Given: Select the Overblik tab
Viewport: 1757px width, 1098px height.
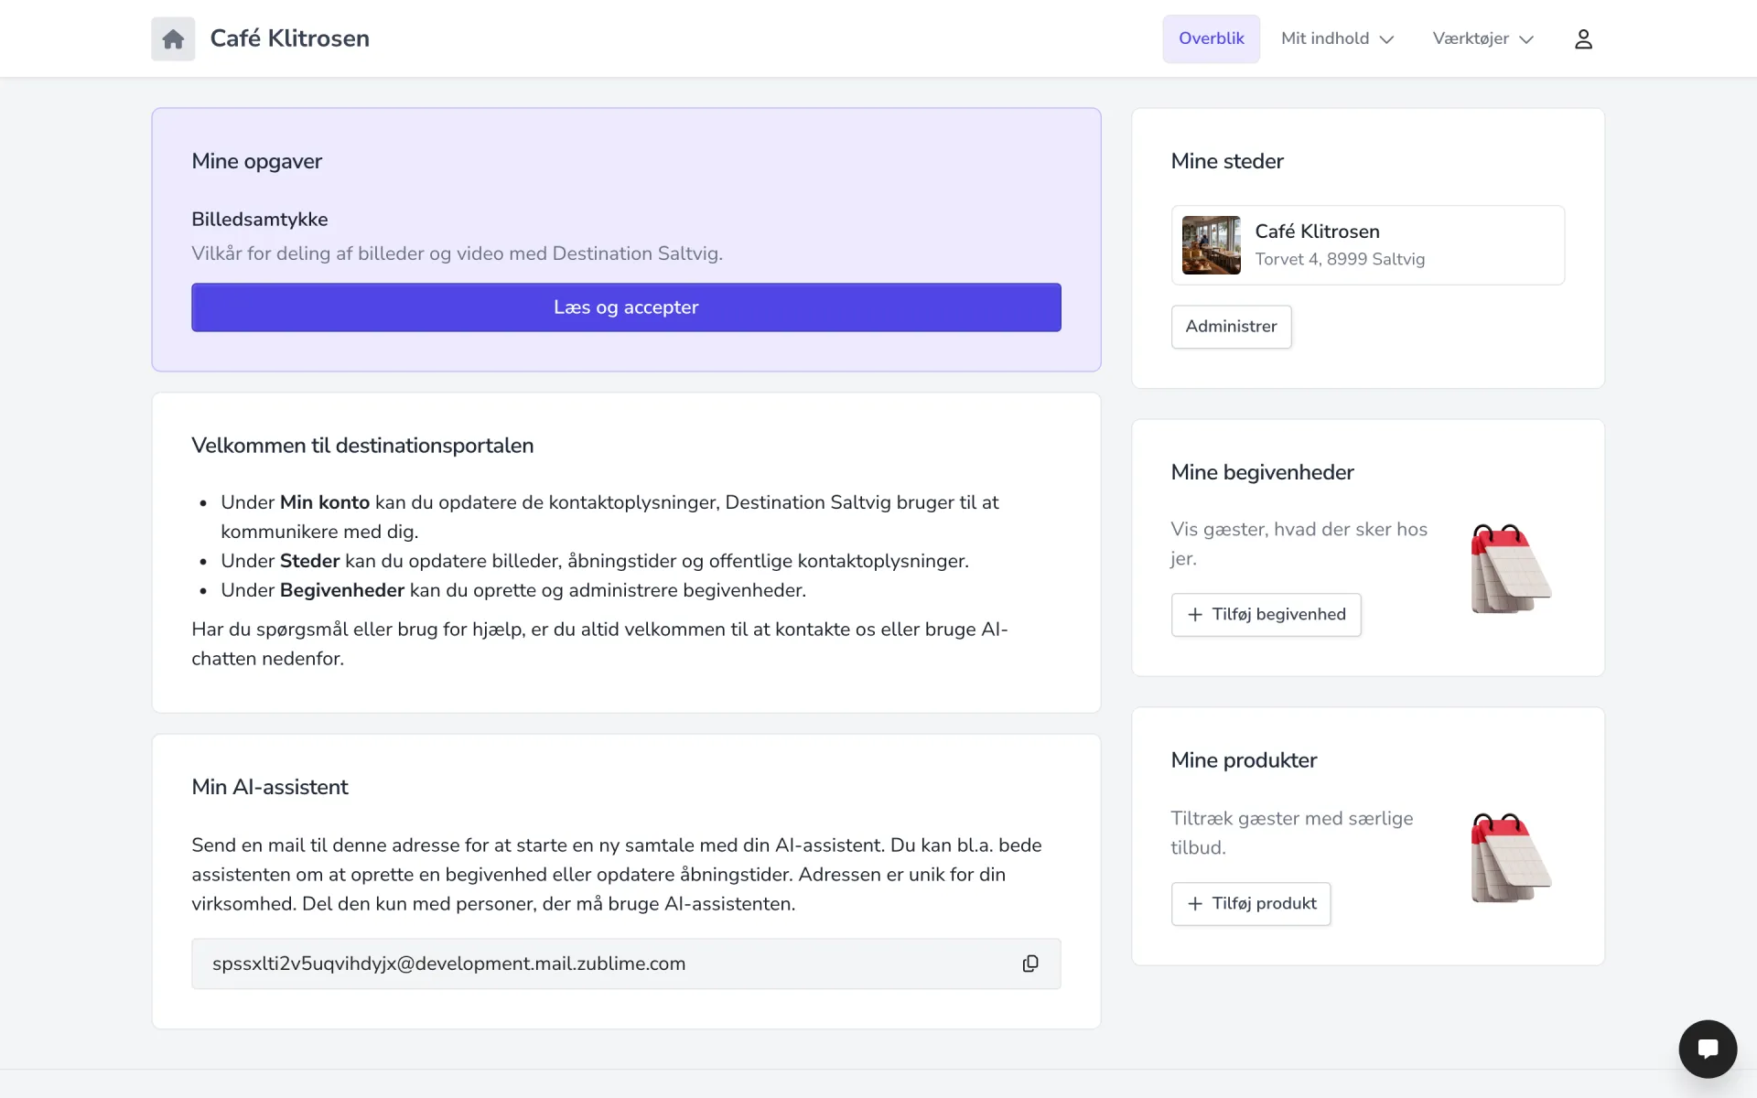Looking at the screenshot, I should tap(1211, 38).
